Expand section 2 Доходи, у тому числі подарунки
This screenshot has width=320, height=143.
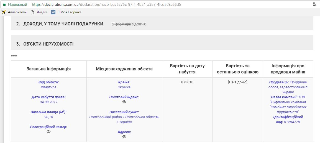point(60,24)
